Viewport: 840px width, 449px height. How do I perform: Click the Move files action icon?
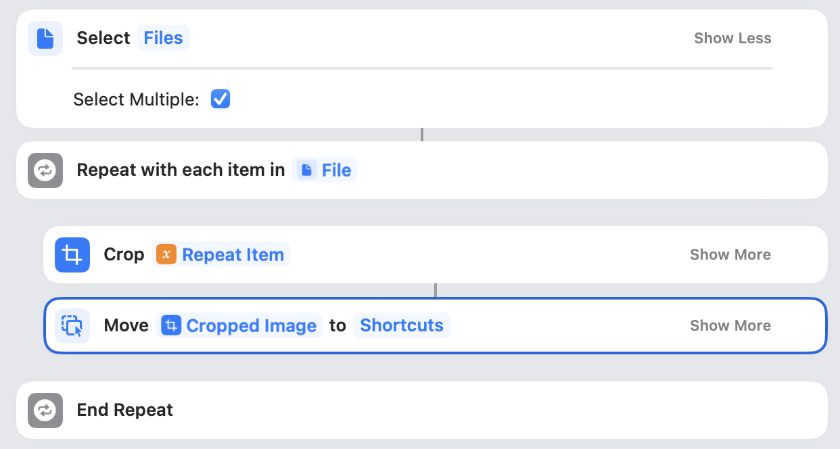coord(72,325)
